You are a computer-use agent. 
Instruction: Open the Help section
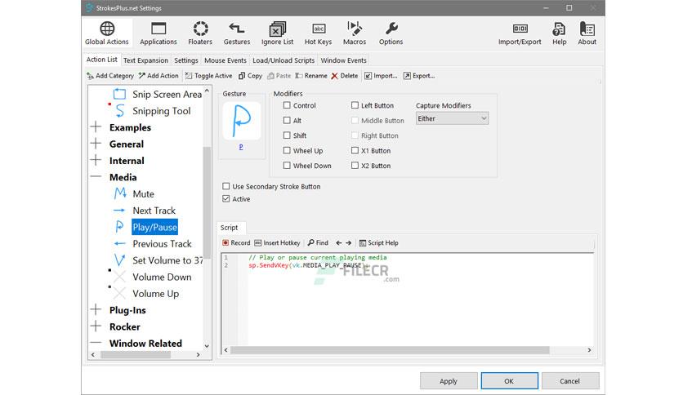[560, 33]
